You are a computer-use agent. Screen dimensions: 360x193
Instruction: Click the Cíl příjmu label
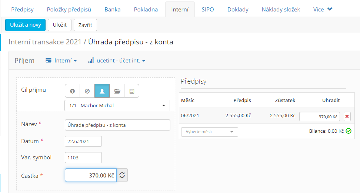(34, 89)
